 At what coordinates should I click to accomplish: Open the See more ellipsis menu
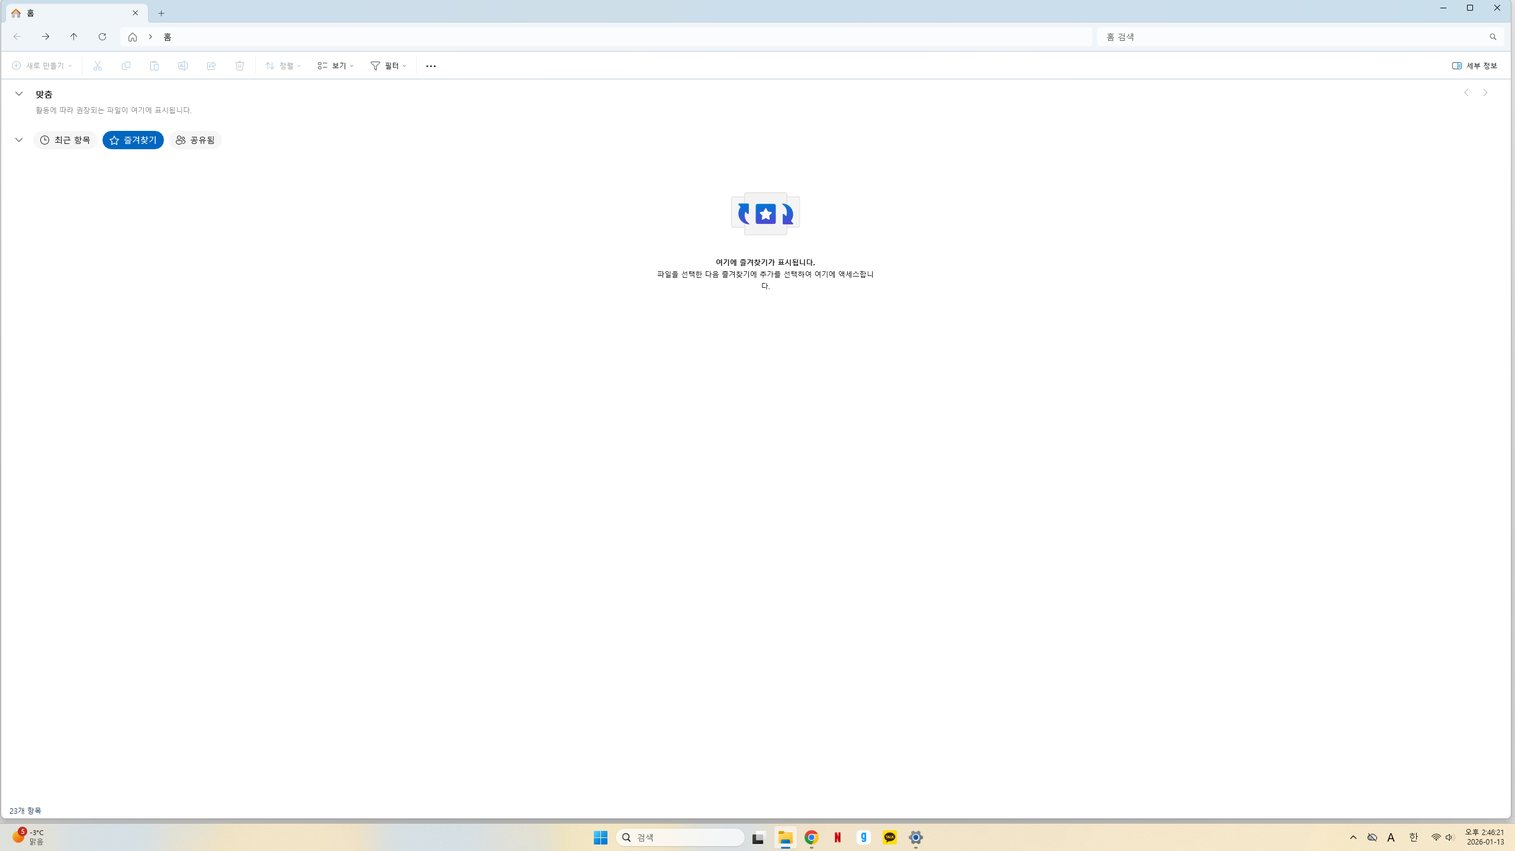click(431, 66)
